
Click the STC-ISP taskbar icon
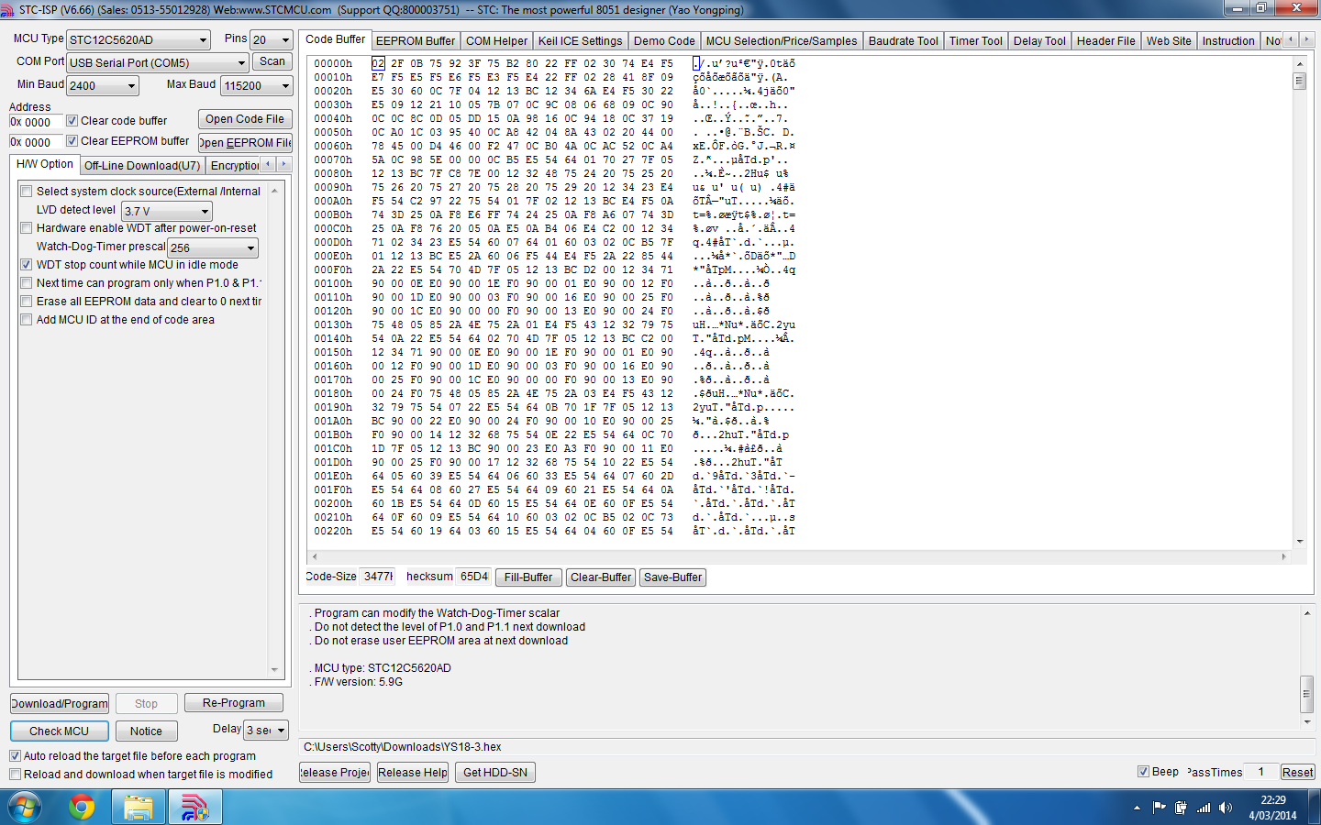pyautogui.click(x=194, y=807)
